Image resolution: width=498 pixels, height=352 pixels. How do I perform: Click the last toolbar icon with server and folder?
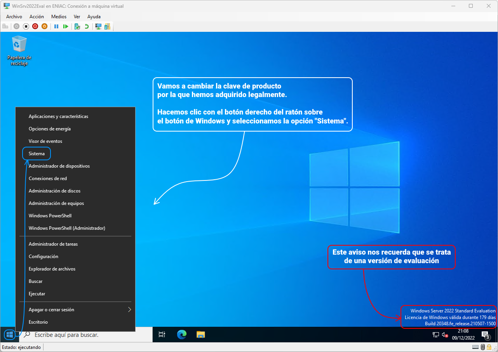pyautogui.click(x=107, y=26)
